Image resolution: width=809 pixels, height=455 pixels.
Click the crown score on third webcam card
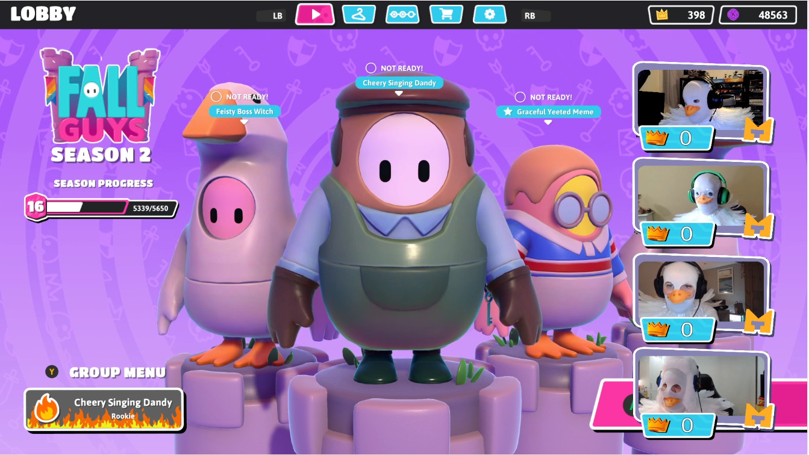[x=677, y=329]
